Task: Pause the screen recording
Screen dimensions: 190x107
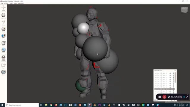Action: 164,97
